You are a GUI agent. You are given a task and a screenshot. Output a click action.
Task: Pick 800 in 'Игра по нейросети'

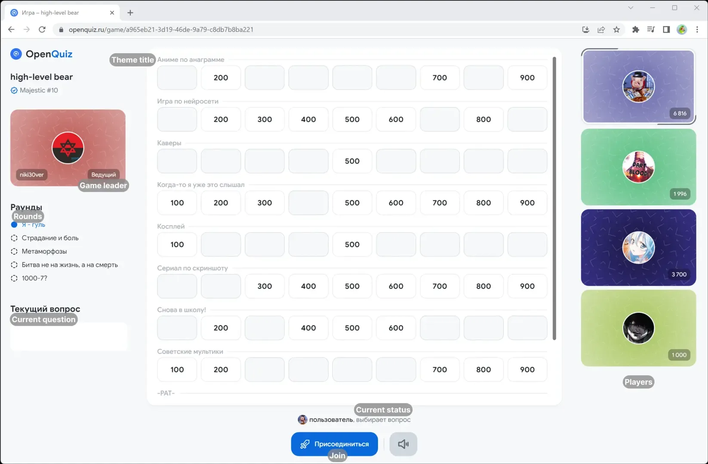(483, 119)
